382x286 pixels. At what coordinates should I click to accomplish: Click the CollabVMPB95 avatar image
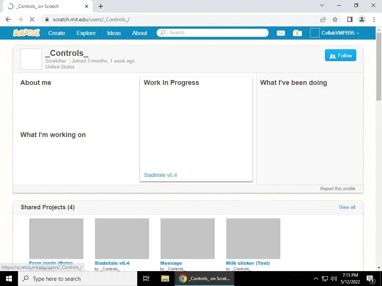[314, 33]
